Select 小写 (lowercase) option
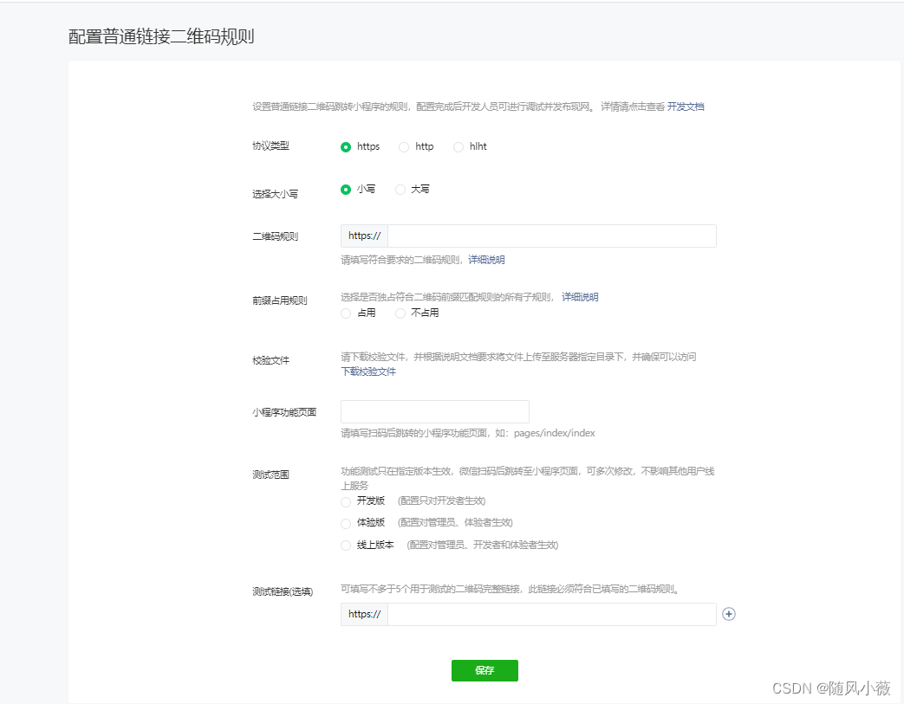Screen dimensions: 904x704 coord(346,189)
